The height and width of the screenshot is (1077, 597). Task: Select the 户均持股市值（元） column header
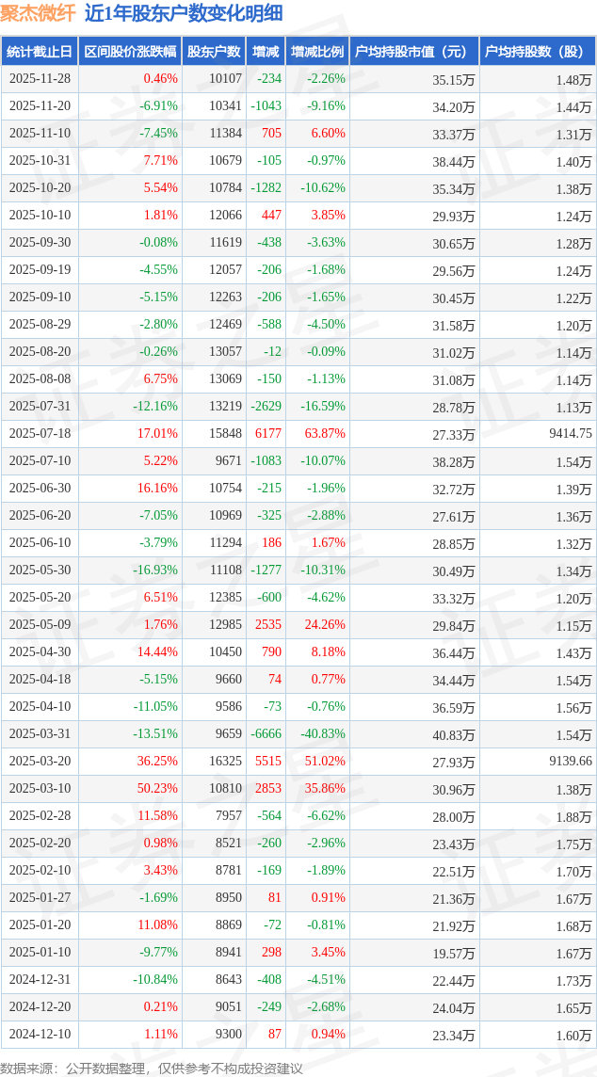(413, 52)
